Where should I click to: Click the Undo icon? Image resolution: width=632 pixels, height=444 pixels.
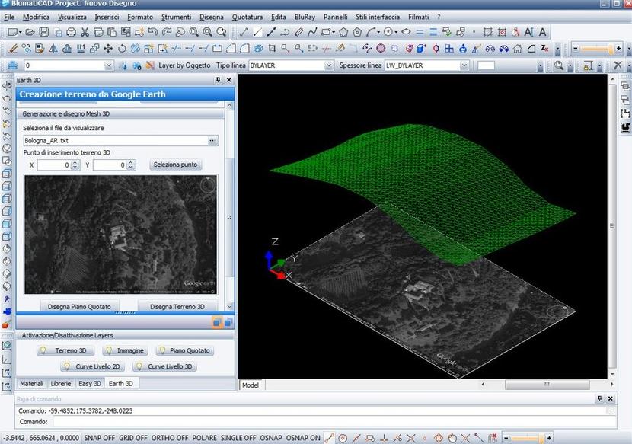(x=152, y=32)
